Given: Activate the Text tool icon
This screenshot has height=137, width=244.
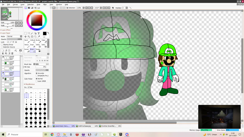Looking at the screenshot, I should click(38, 34).
